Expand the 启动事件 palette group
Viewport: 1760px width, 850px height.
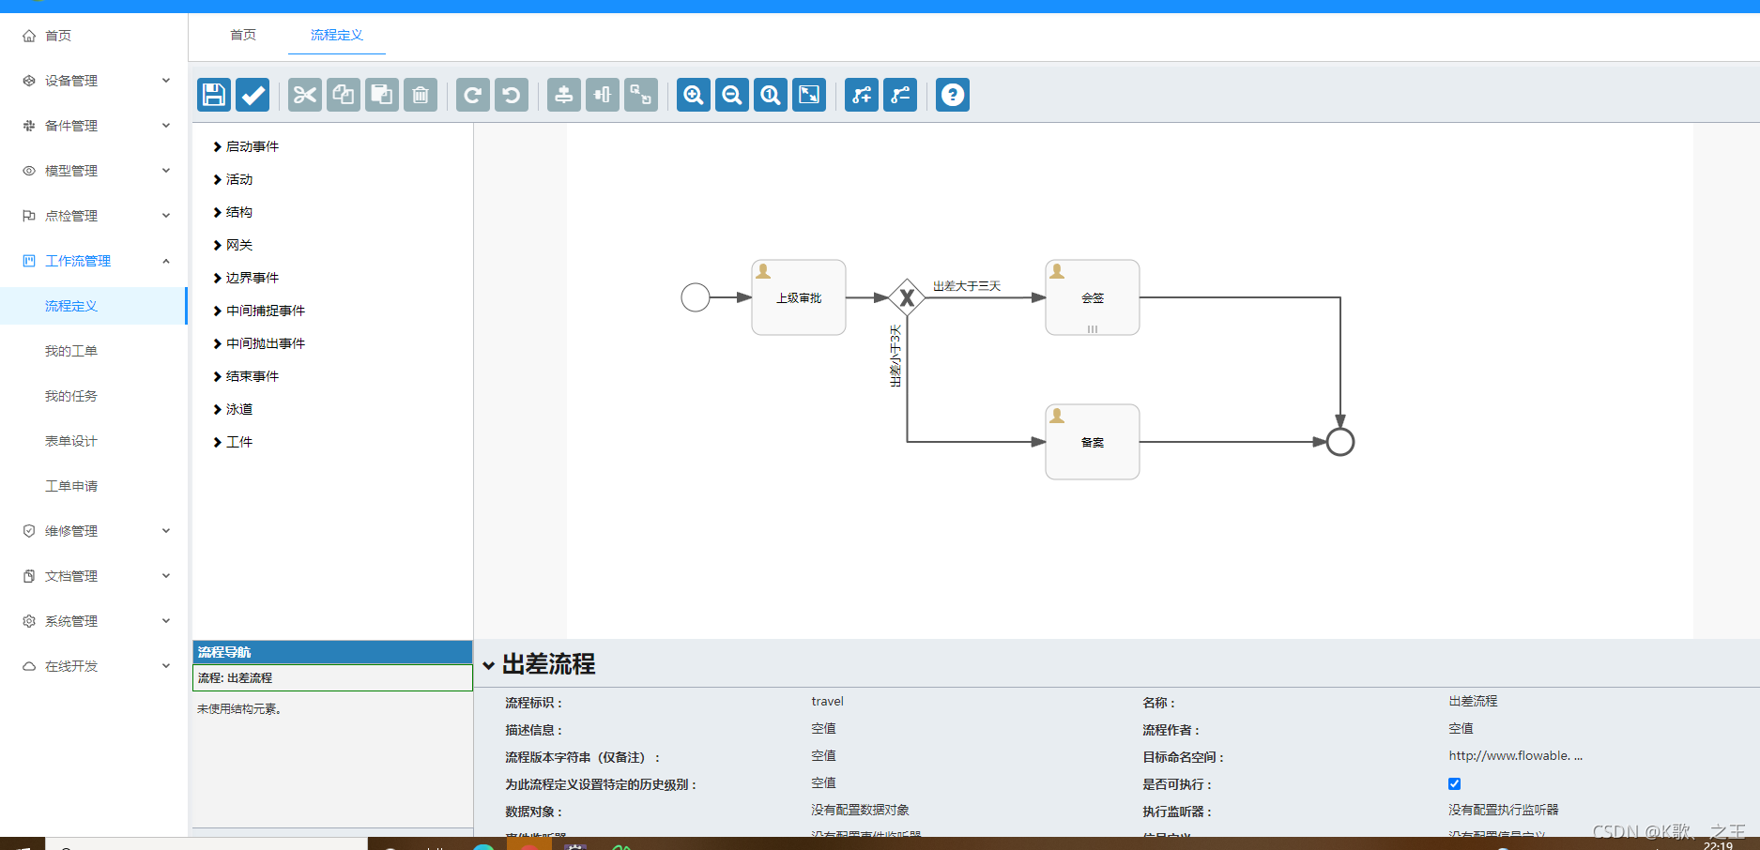coord(246,146)
